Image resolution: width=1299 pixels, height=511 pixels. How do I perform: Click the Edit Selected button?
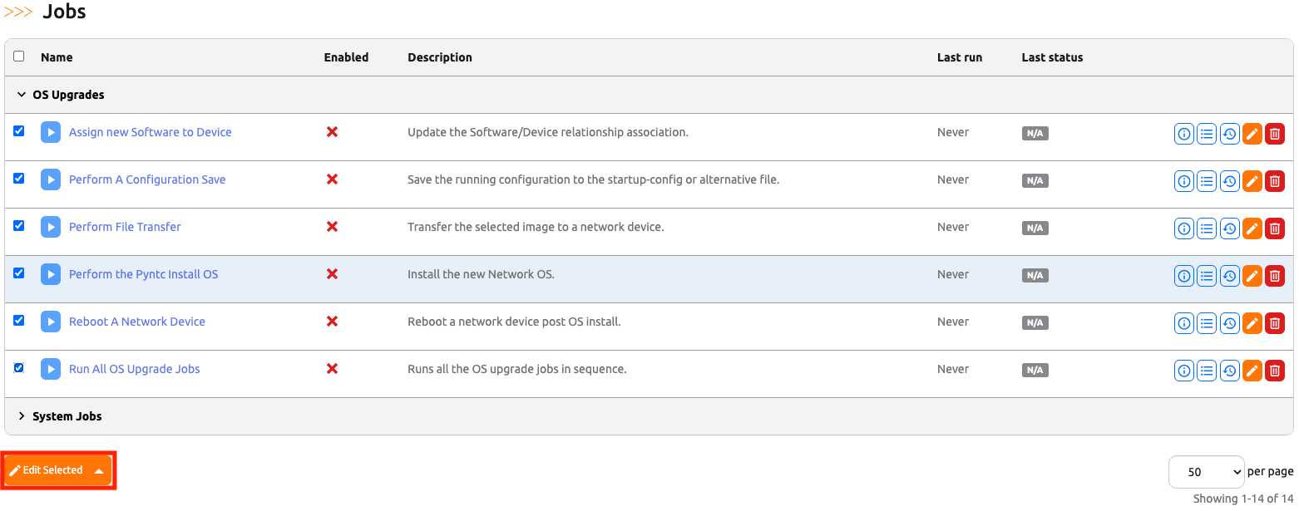pos(47,470)
